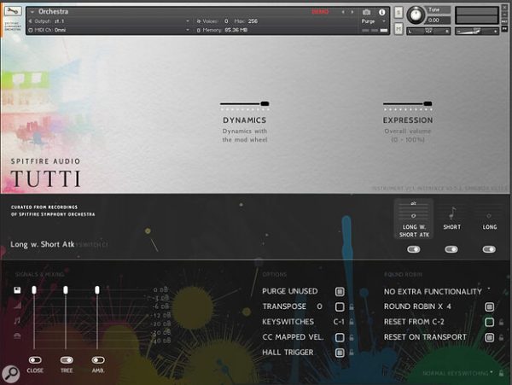
Task: Open the wrench instrument edit mode
Action: coord(13,11)
